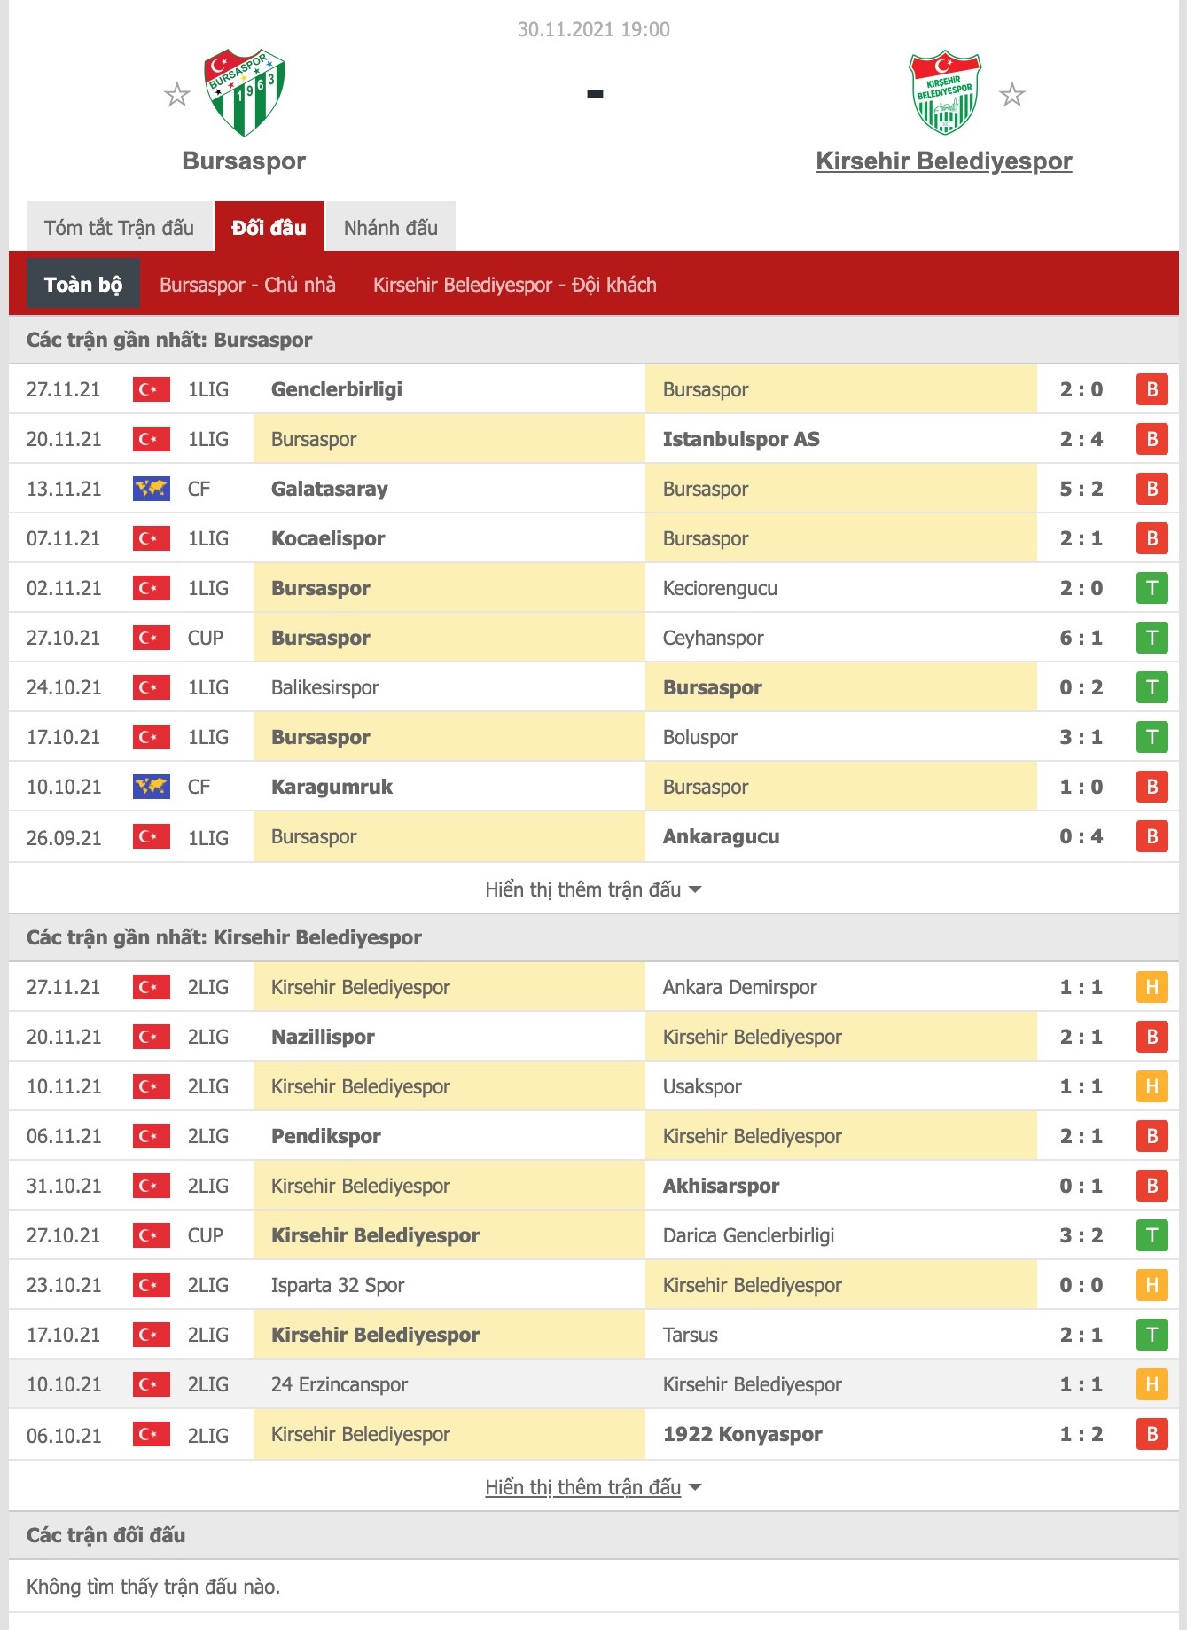Click the win badge for Tarsus match
The width and height of the screenshot is (1187, 1630).
click(1152, 1335)
